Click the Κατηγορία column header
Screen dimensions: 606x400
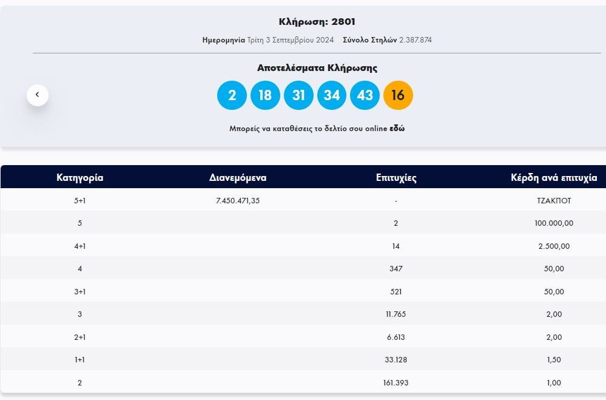coord(79,178)
